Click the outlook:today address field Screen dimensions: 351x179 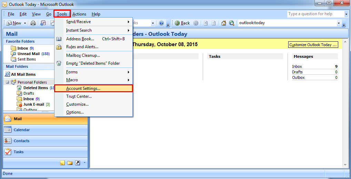click(288, 23)
